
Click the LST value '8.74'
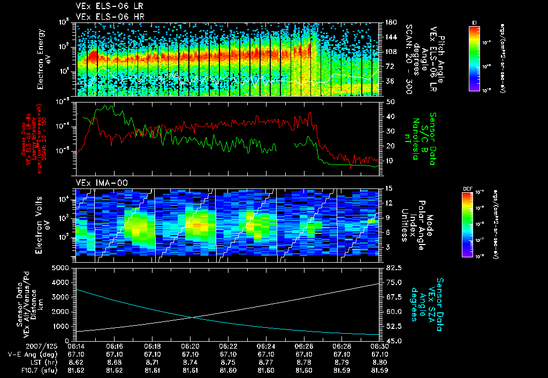pyautogui.click(x=190, y=363)
